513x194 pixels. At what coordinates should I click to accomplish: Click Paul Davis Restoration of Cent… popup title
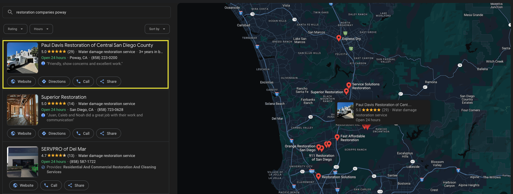pos(383,105)
